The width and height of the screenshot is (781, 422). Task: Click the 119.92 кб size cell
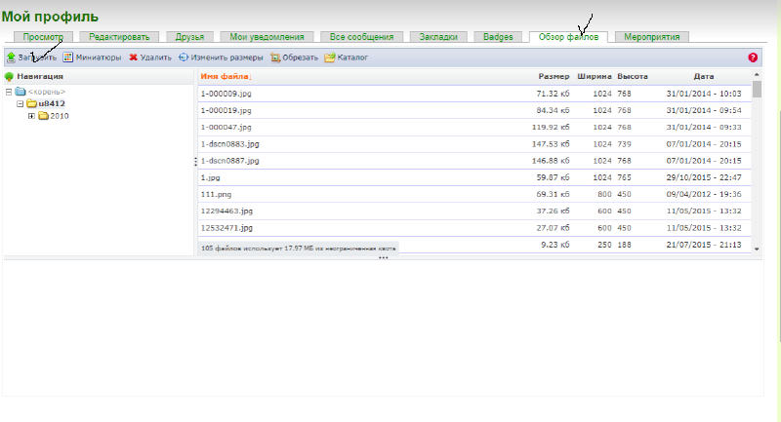[551, 128]
